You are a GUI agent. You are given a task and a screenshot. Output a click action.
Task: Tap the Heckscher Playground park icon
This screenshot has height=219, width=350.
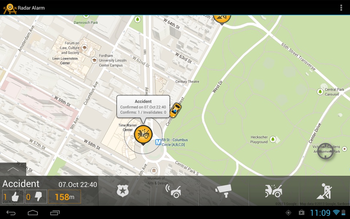click(x=273, y=139)
